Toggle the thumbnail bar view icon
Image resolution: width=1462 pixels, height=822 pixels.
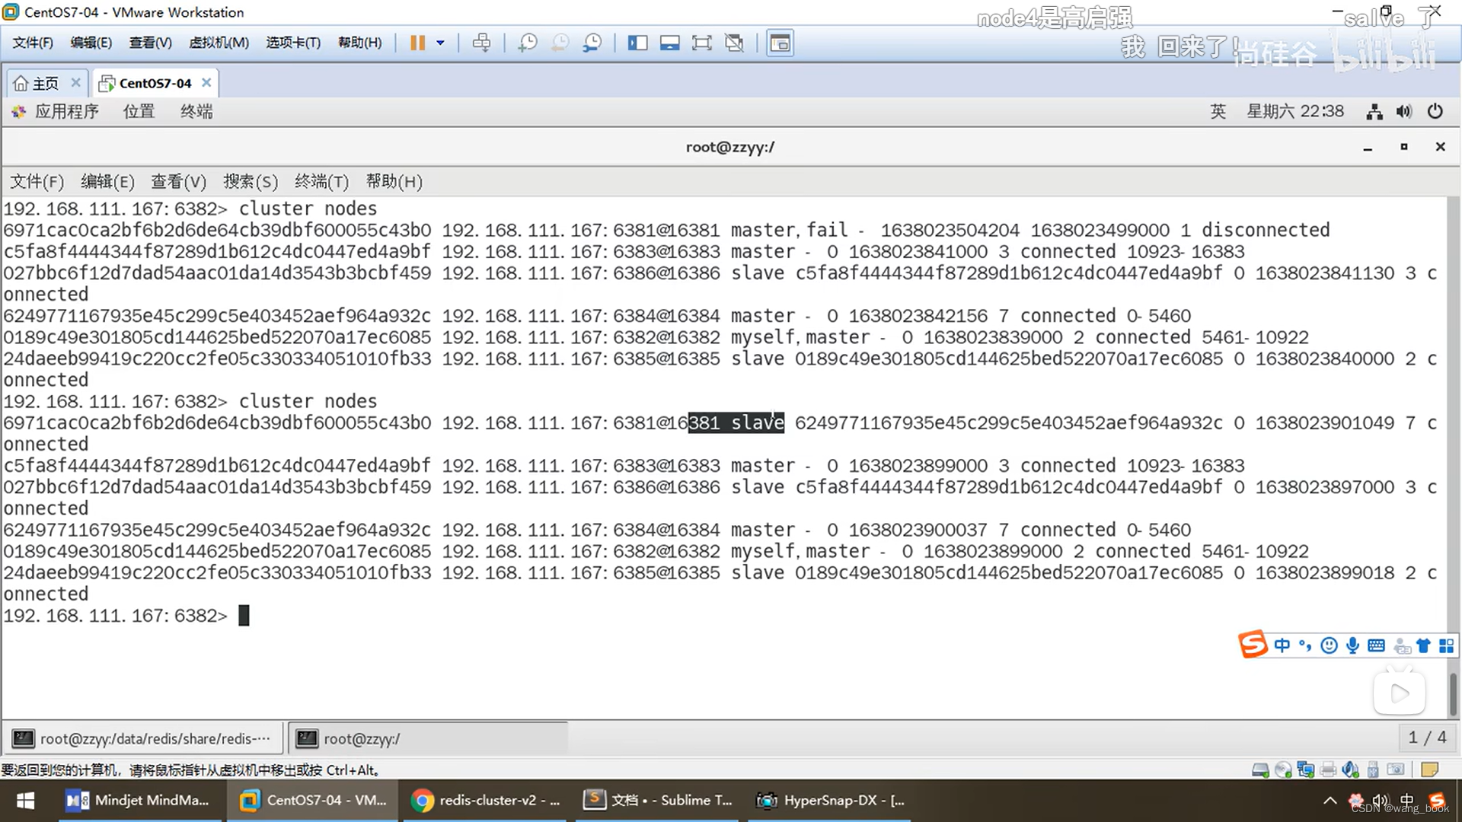669,43
